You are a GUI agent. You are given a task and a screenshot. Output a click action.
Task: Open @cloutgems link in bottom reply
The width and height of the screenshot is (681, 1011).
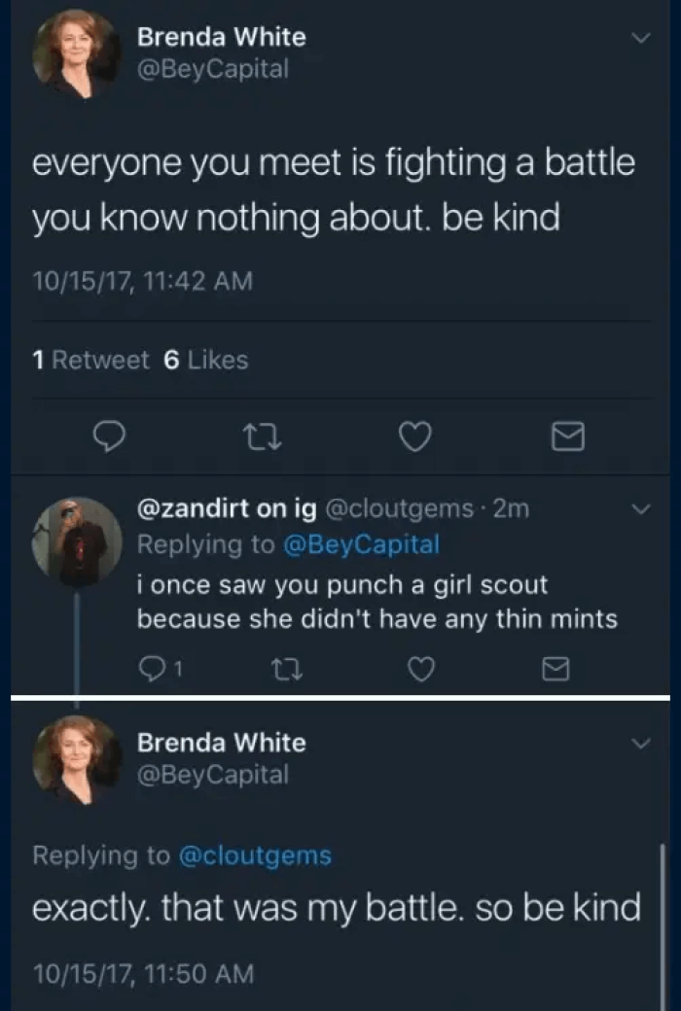254,855
